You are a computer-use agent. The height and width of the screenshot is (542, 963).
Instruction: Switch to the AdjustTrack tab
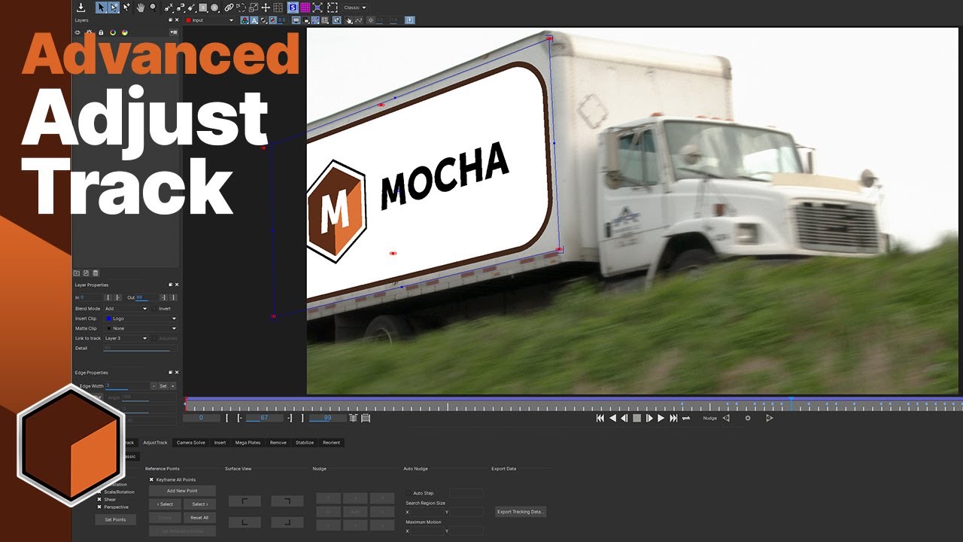click(155, 443)
